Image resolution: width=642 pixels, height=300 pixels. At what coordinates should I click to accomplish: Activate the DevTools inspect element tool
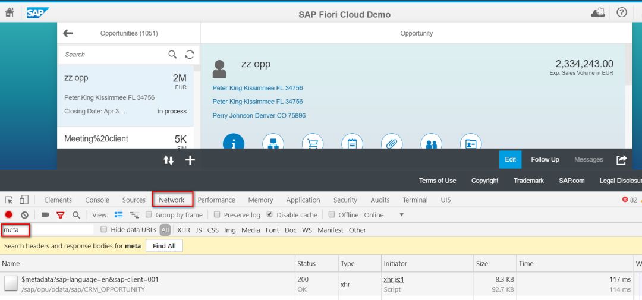point(9,200)
